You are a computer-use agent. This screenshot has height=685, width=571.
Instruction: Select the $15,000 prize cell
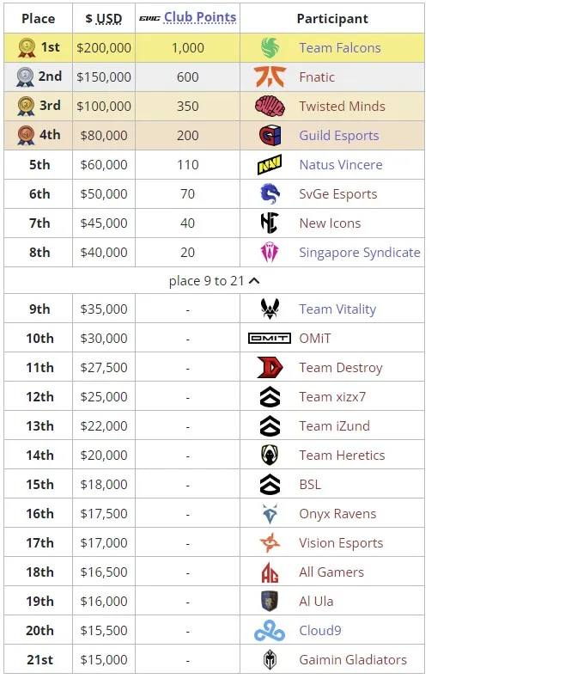pyautogui.click(x=104, y=660)
